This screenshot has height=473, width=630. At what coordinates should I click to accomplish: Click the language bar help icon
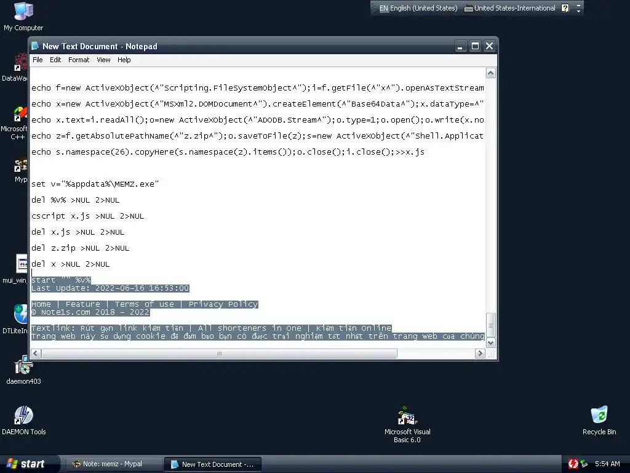pyautogui.click(x=565, y=8)
